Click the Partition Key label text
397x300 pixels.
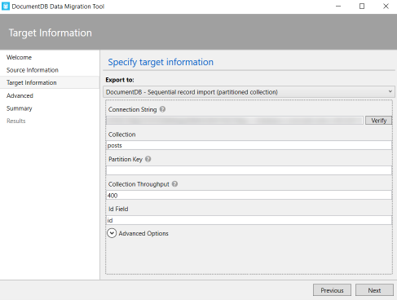coord(126,159)
